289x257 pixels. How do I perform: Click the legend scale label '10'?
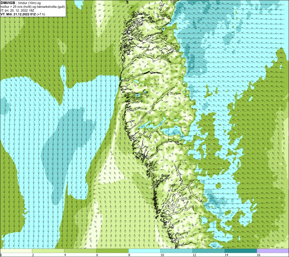pos(162,255)
